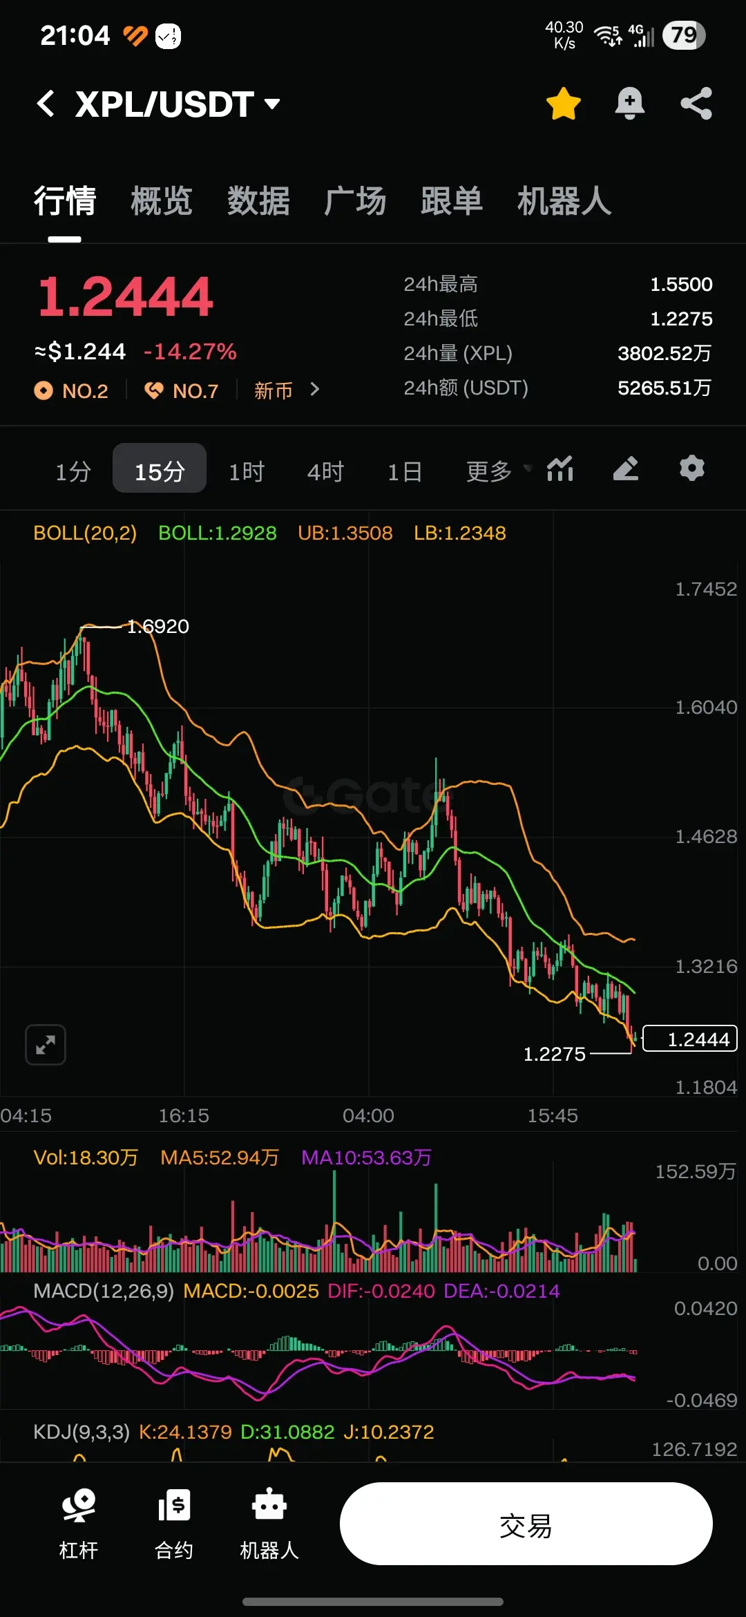This screenshot has width=746, height=1617.
Task: Set a price alert with the bell icon
Action: (x=629, y=104)
